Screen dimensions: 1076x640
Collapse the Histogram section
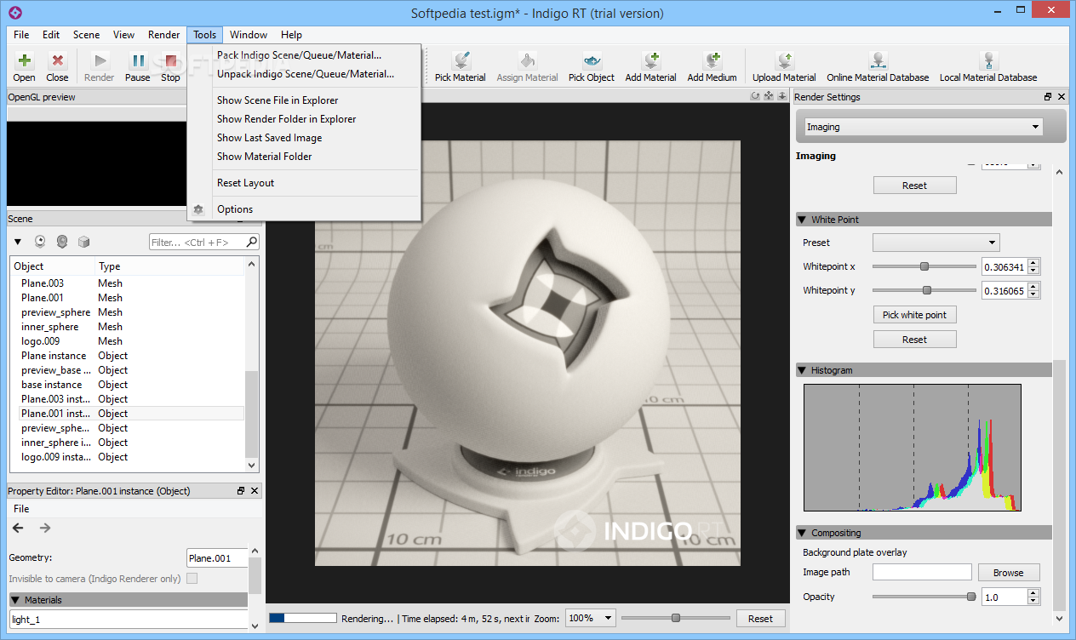pos(802,370)
